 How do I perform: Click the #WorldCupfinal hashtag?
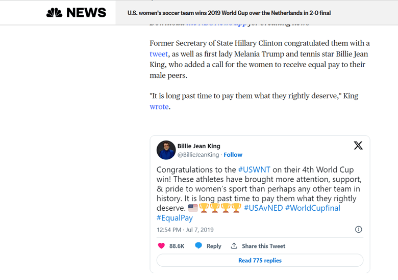(x=312, y=208)
